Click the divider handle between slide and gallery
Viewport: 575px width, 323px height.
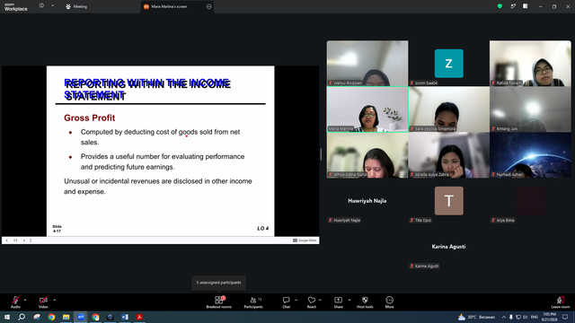click(x=322, y=154)
